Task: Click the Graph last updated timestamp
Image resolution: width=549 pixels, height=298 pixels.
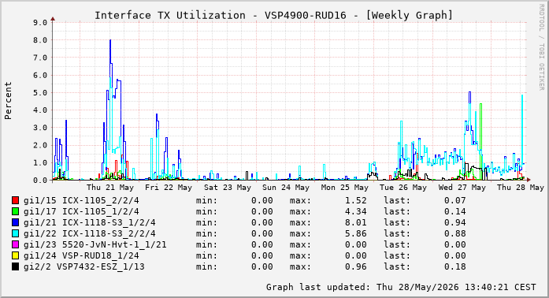Action: point(401,287)
